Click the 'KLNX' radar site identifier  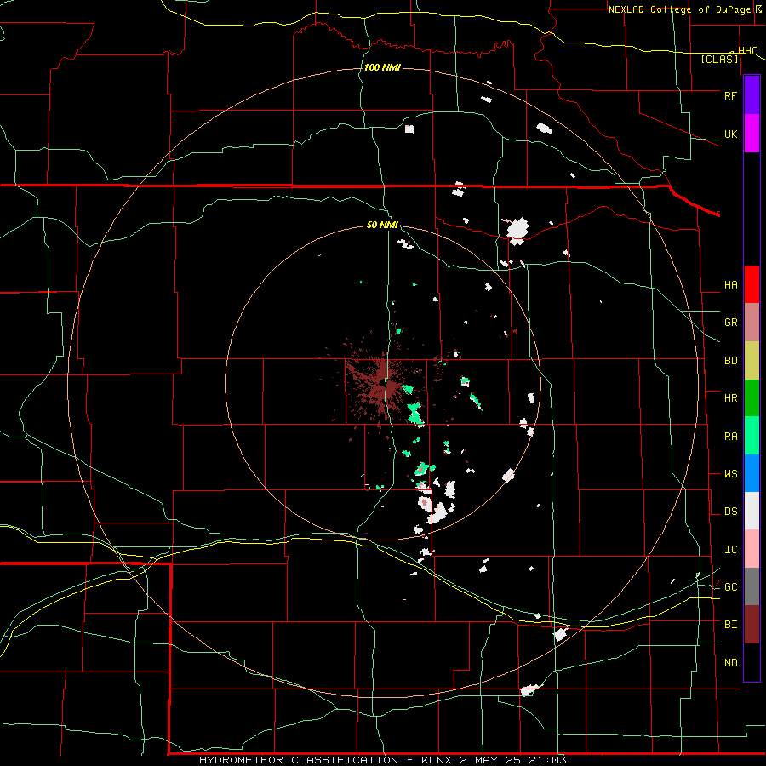click(436, 760)
